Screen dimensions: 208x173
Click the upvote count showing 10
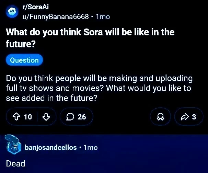[28, 117]
